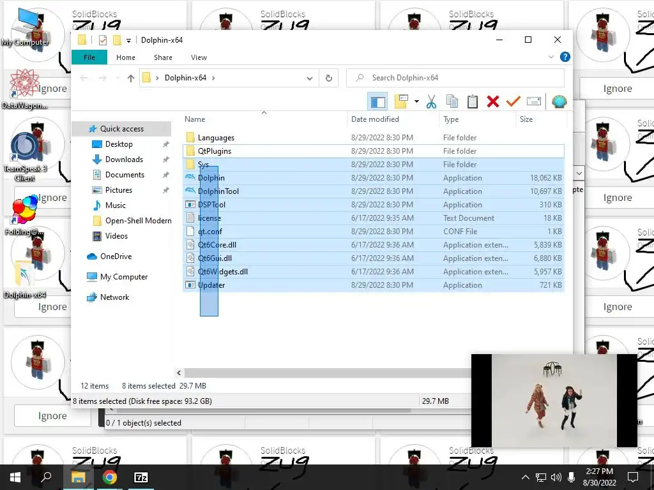Click the Windows Start button

pyautogui.click(x=15, y=477)
